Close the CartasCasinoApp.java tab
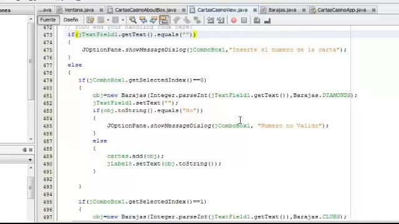This screenshot has height=224, width=399. click(x=373, y=10)
